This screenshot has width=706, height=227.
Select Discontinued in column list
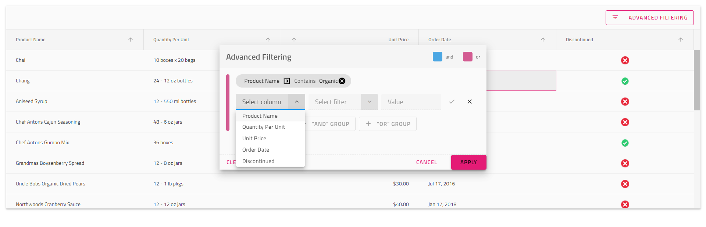click(258, 161)
